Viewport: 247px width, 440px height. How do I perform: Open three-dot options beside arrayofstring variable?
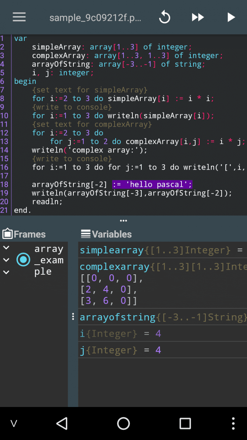pos(73,317)
